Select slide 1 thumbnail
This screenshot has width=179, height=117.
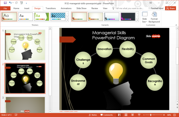25,45
